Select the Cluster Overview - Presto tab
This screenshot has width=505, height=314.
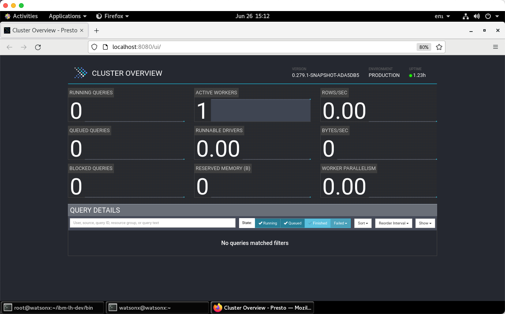pyautogui.click(x=43, y=30)
